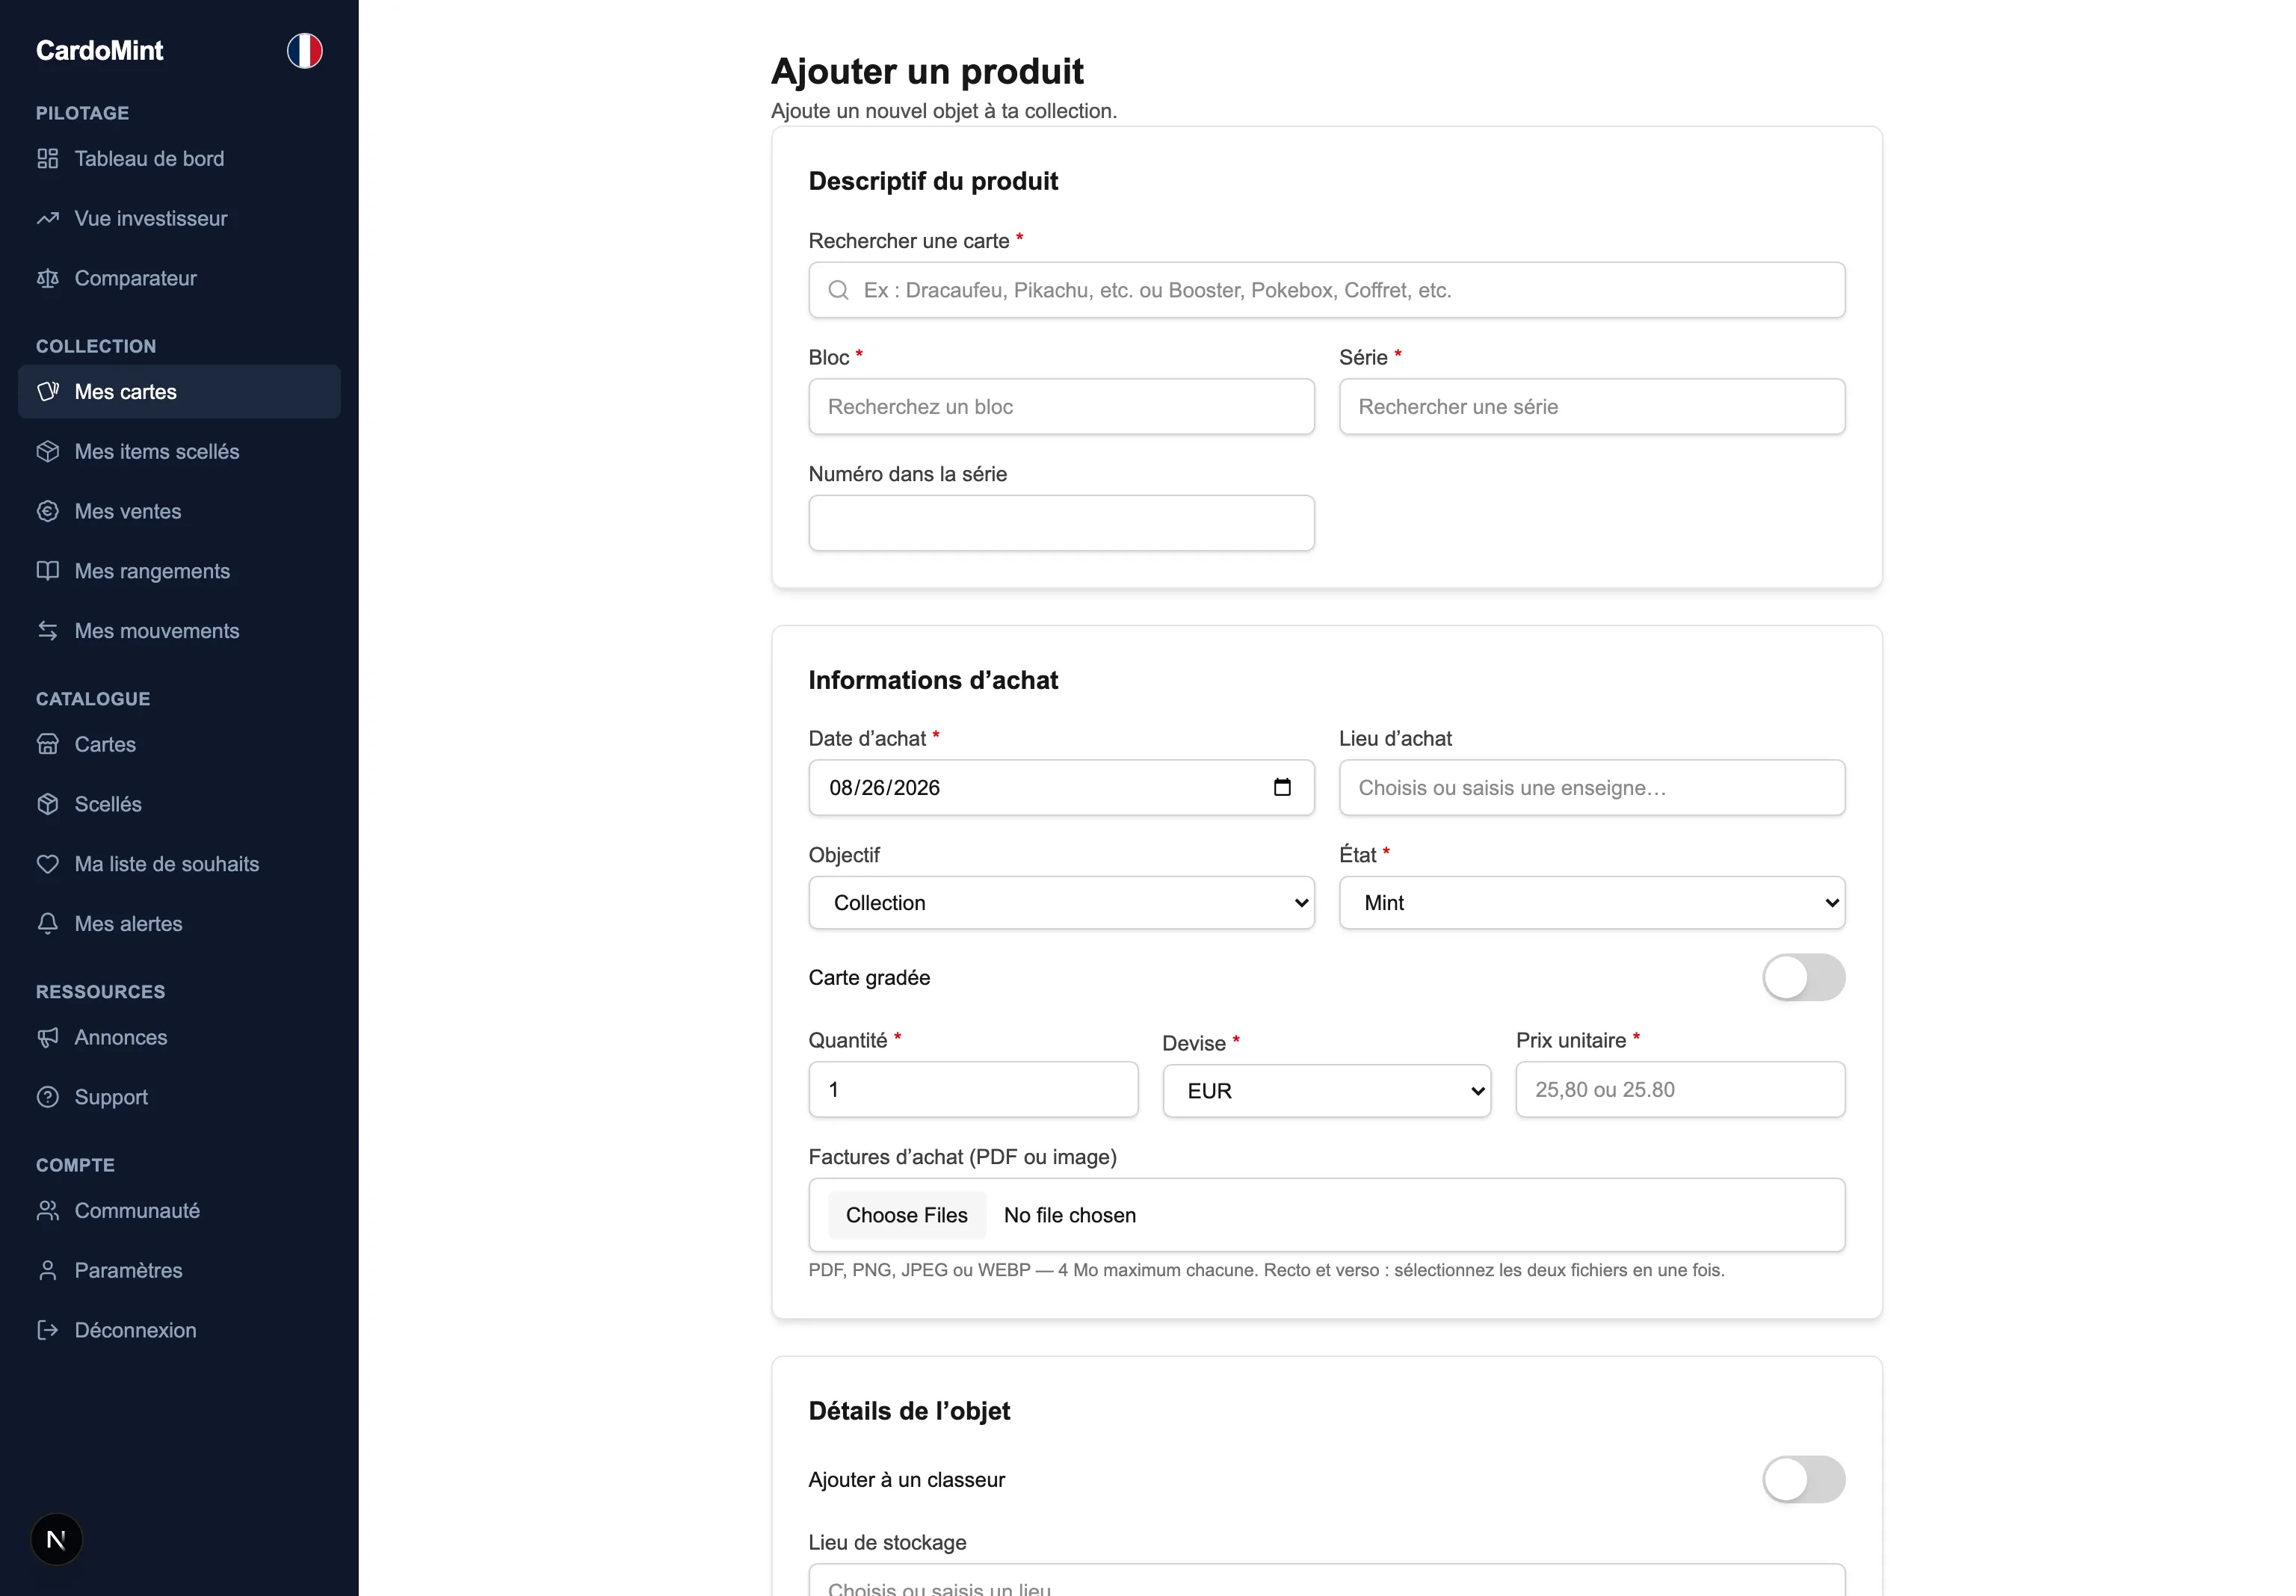Click the Déconnexion logout icon
Image resolution: width=2296 pixels, height=1596 pixels.
click(x=48, y=1330)
